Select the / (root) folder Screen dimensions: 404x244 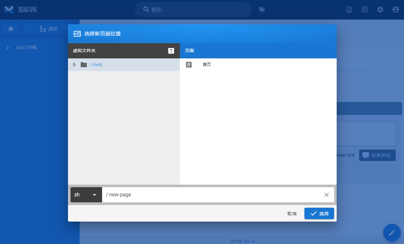[96, 65]
